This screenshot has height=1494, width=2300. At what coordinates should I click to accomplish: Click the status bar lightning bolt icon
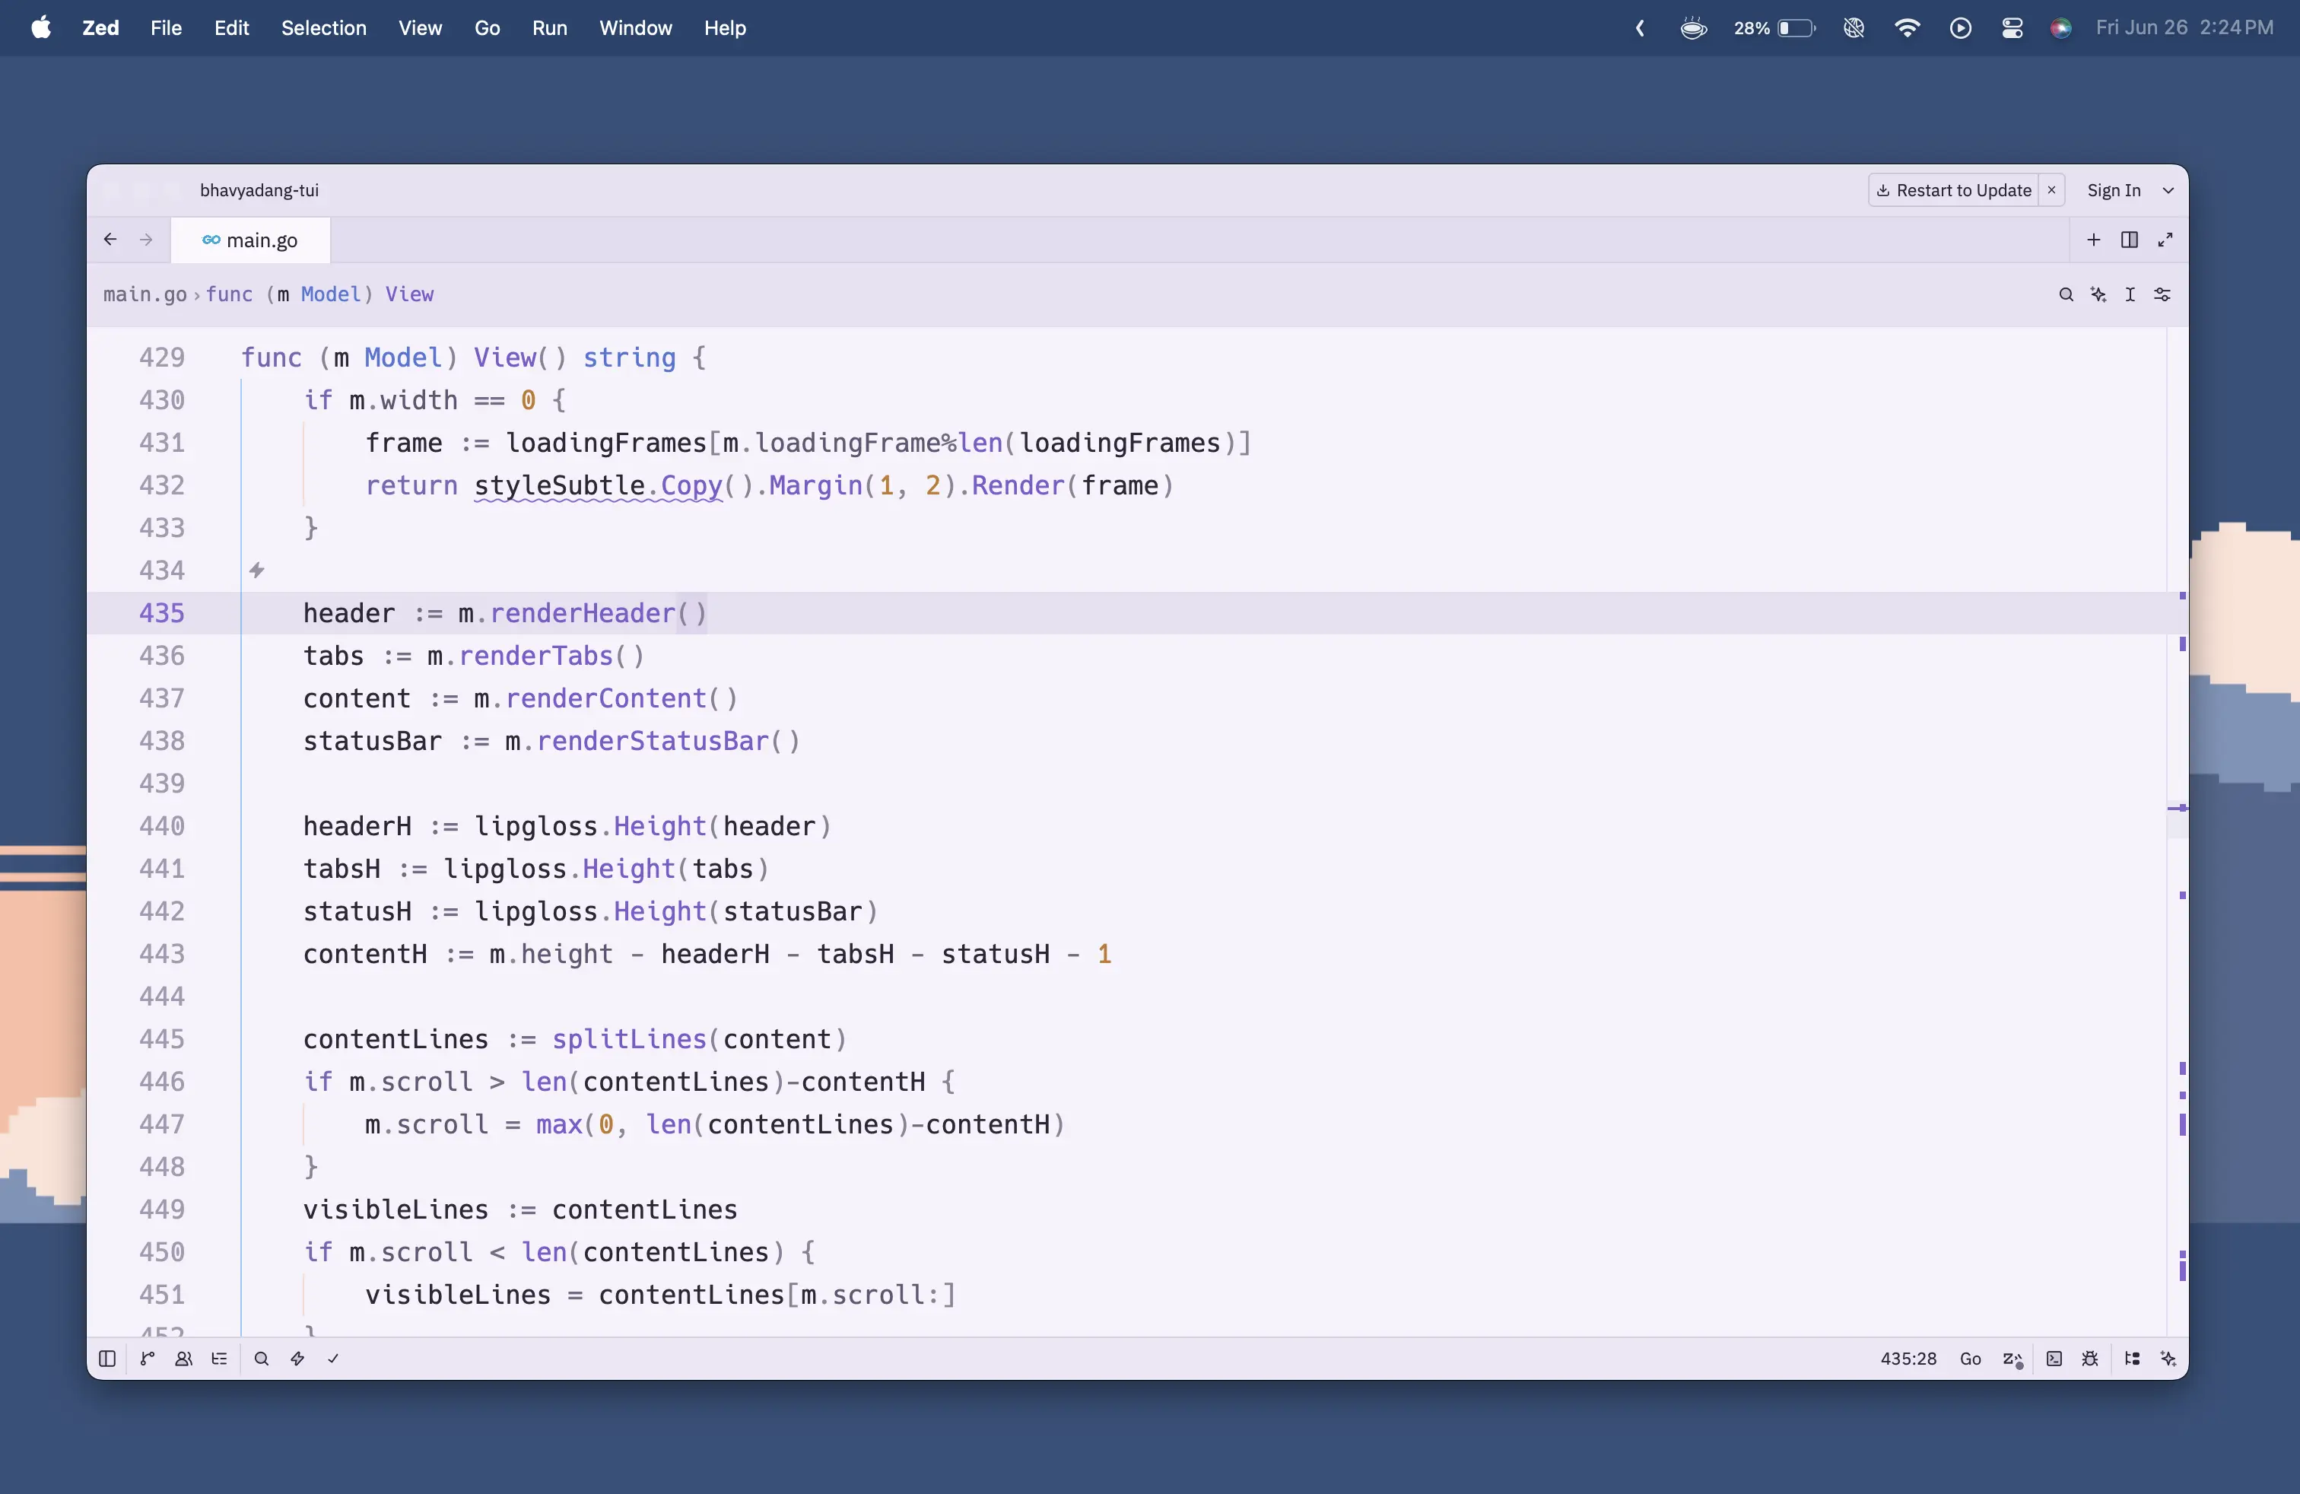pos(297,1359)
